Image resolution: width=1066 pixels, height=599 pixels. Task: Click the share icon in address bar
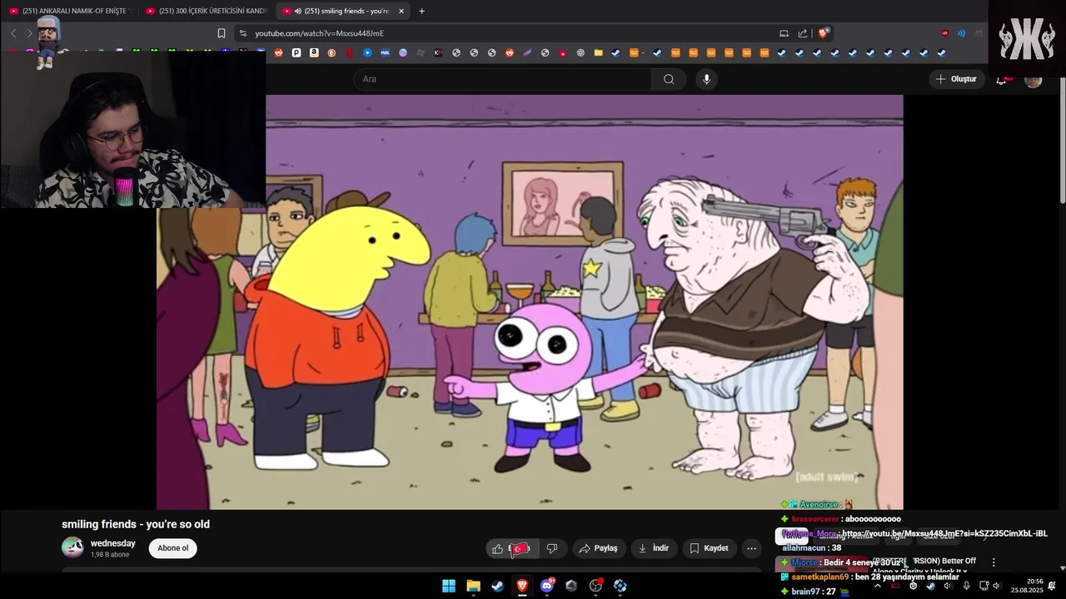(803, 33)
